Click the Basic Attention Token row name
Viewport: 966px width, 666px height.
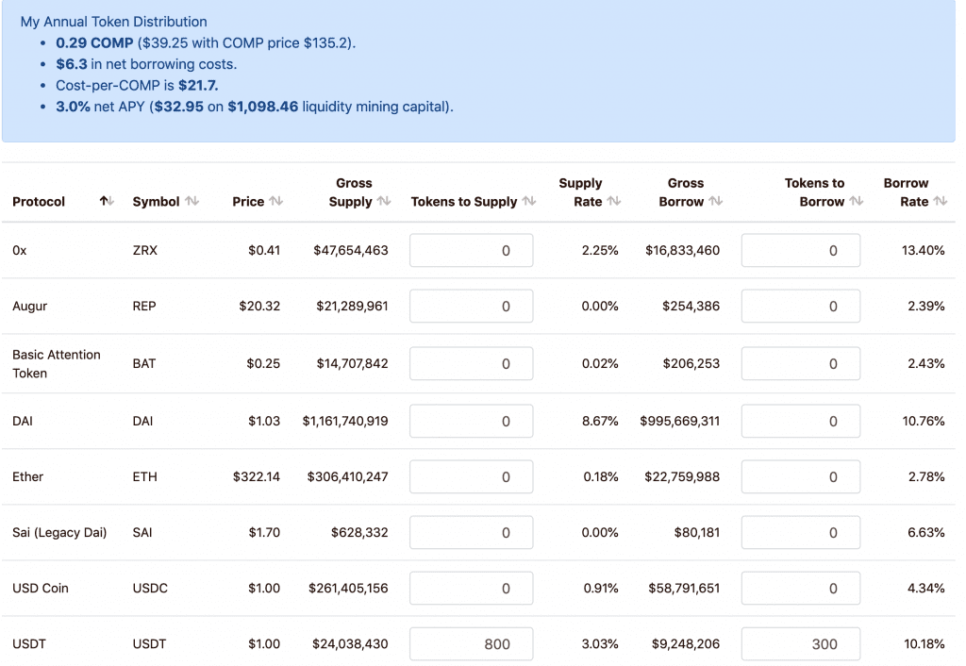coord(56,364)
